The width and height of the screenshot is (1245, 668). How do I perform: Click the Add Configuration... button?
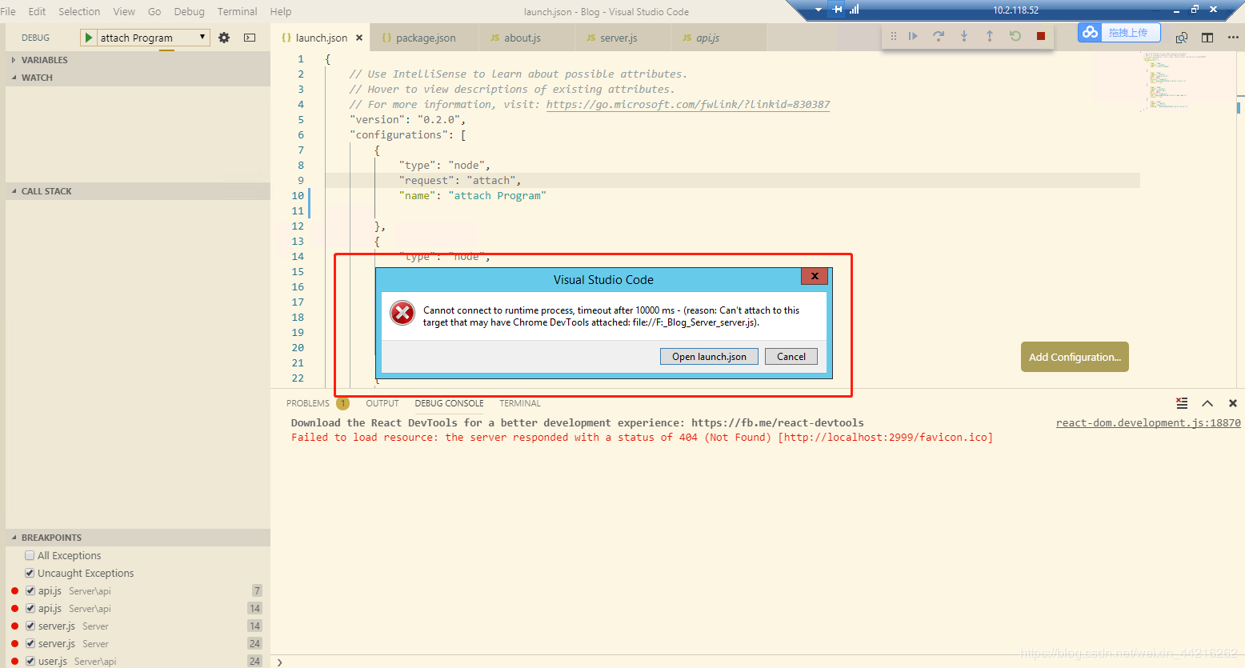tap(1075, 357)
